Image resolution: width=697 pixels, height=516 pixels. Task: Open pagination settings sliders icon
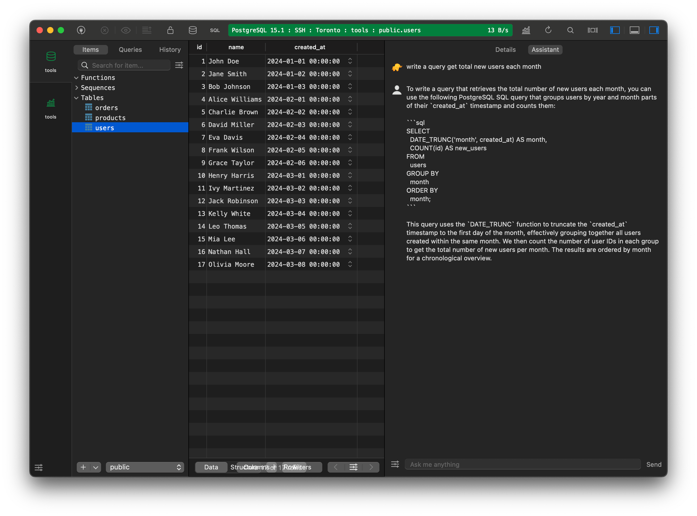(353, 467)
